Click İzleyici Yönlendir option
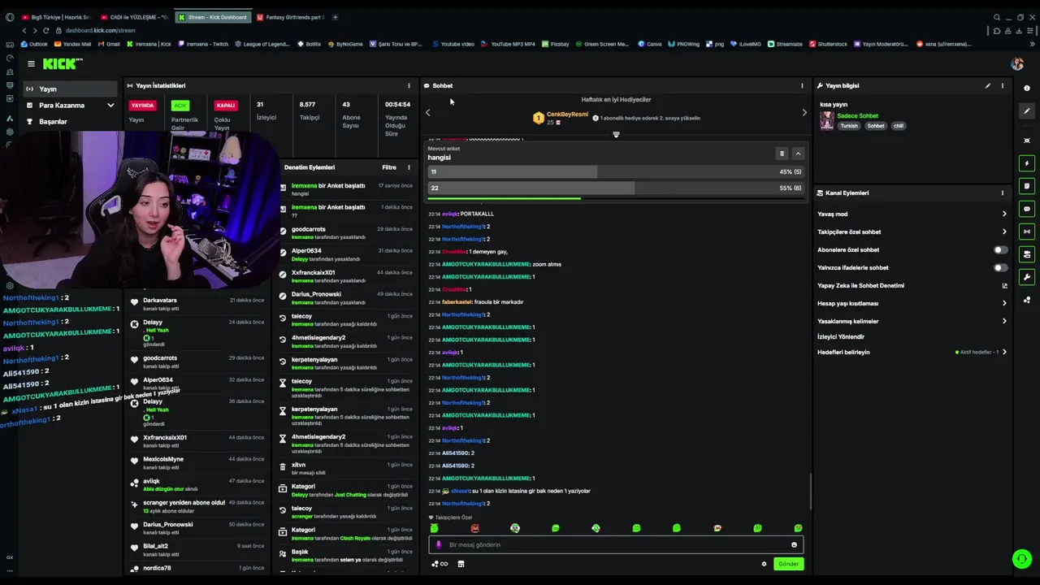 (x=841, y=337)
